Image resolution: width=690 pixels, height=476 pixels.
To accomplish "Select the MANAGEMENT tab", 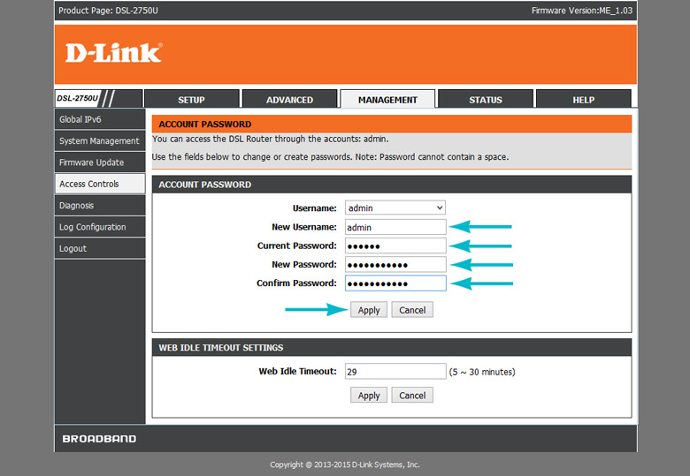I will (387, 99).
